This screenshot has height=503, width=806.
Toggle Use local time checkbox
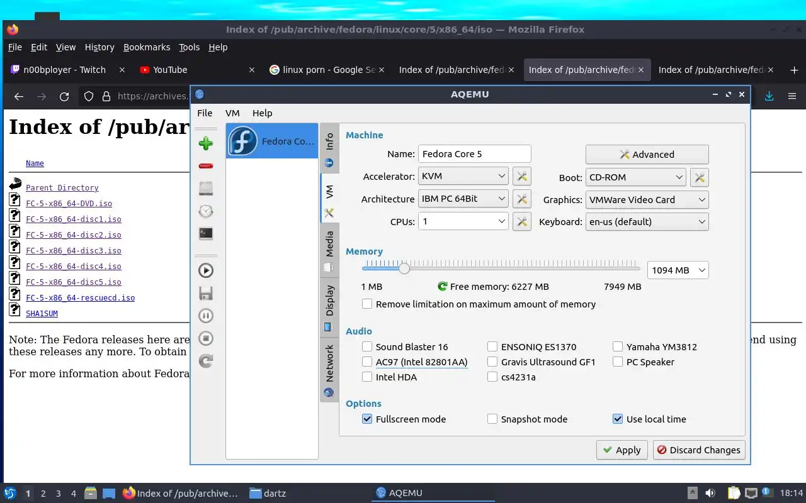(618, 419)
